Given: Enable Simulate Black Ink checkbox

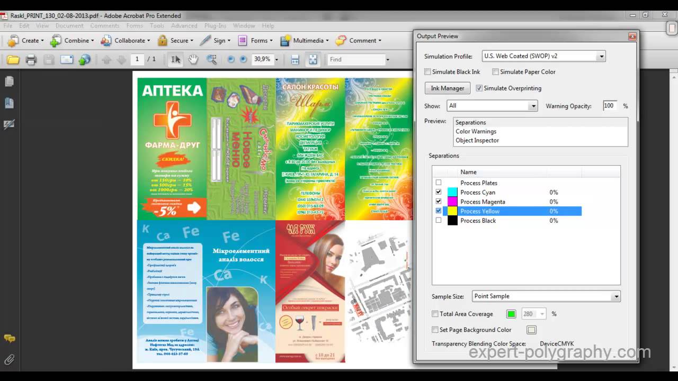Looking at the screenshot, I should pos(427,72).
